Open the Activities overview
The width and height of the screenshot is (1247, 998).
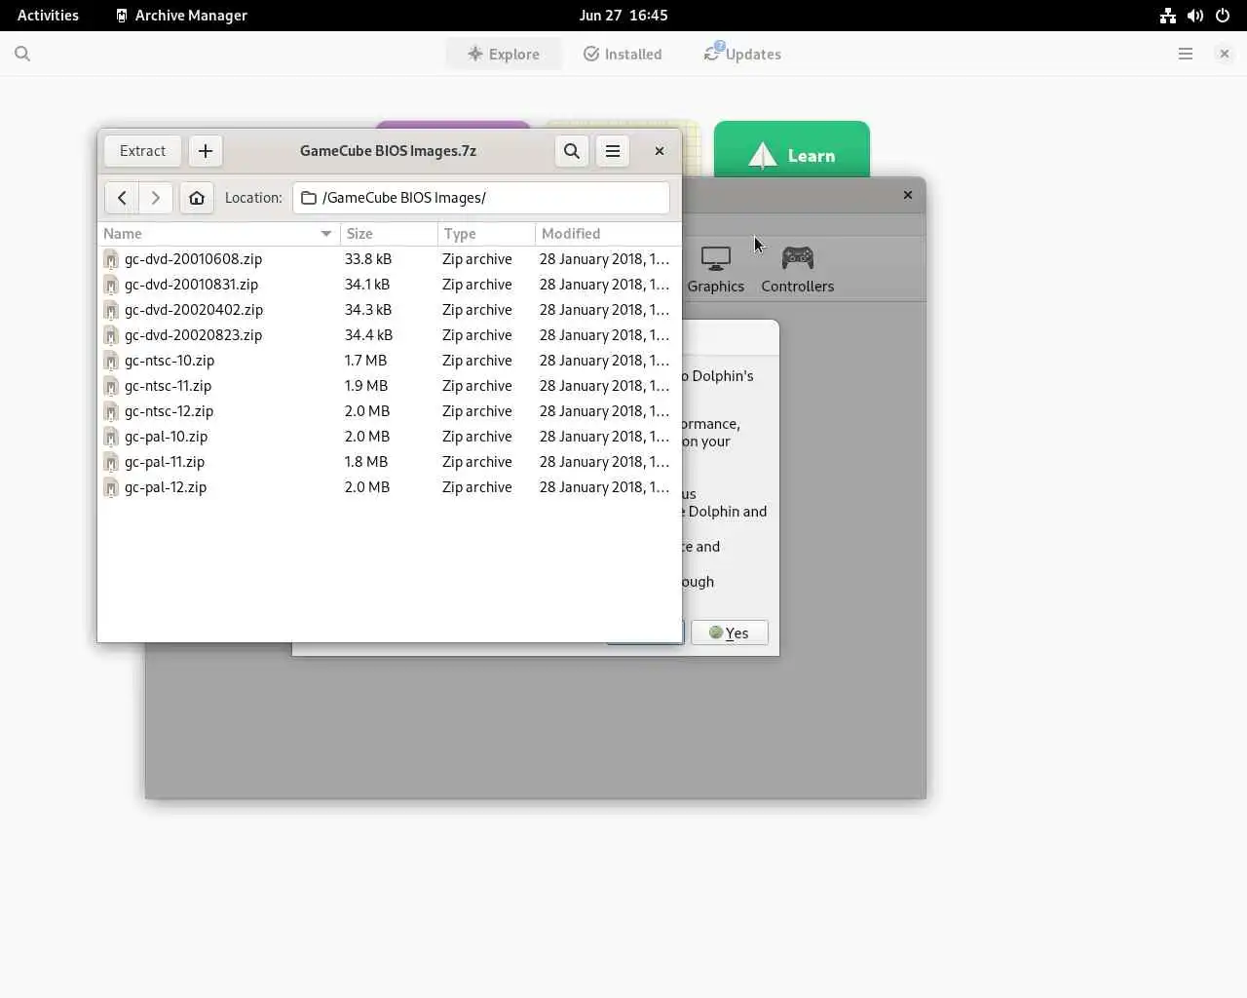click(48, 16)
